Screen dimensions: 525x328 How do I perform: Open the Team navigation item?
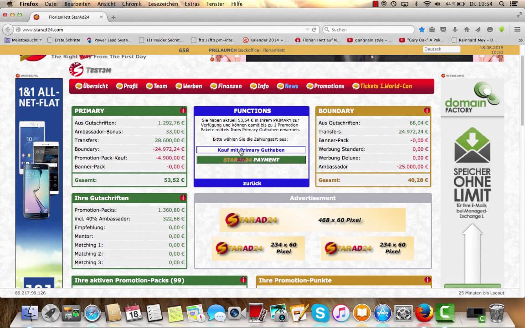point(156,86)
